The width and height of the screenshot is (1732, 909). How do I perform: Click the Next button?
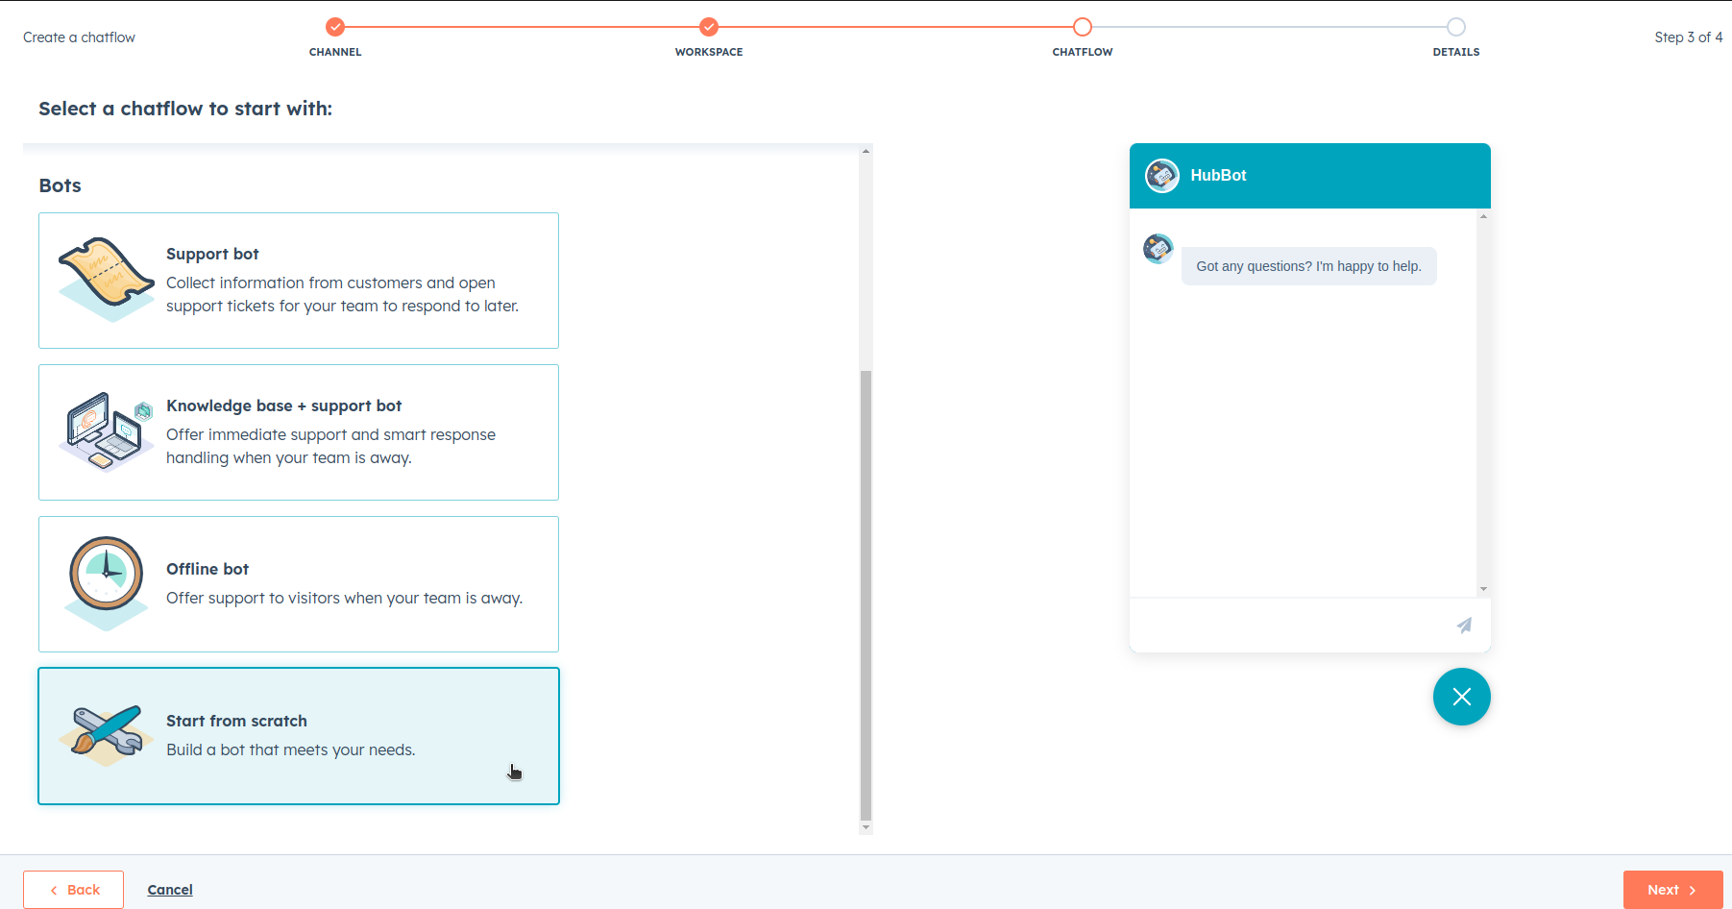(x=1672, y=890)
